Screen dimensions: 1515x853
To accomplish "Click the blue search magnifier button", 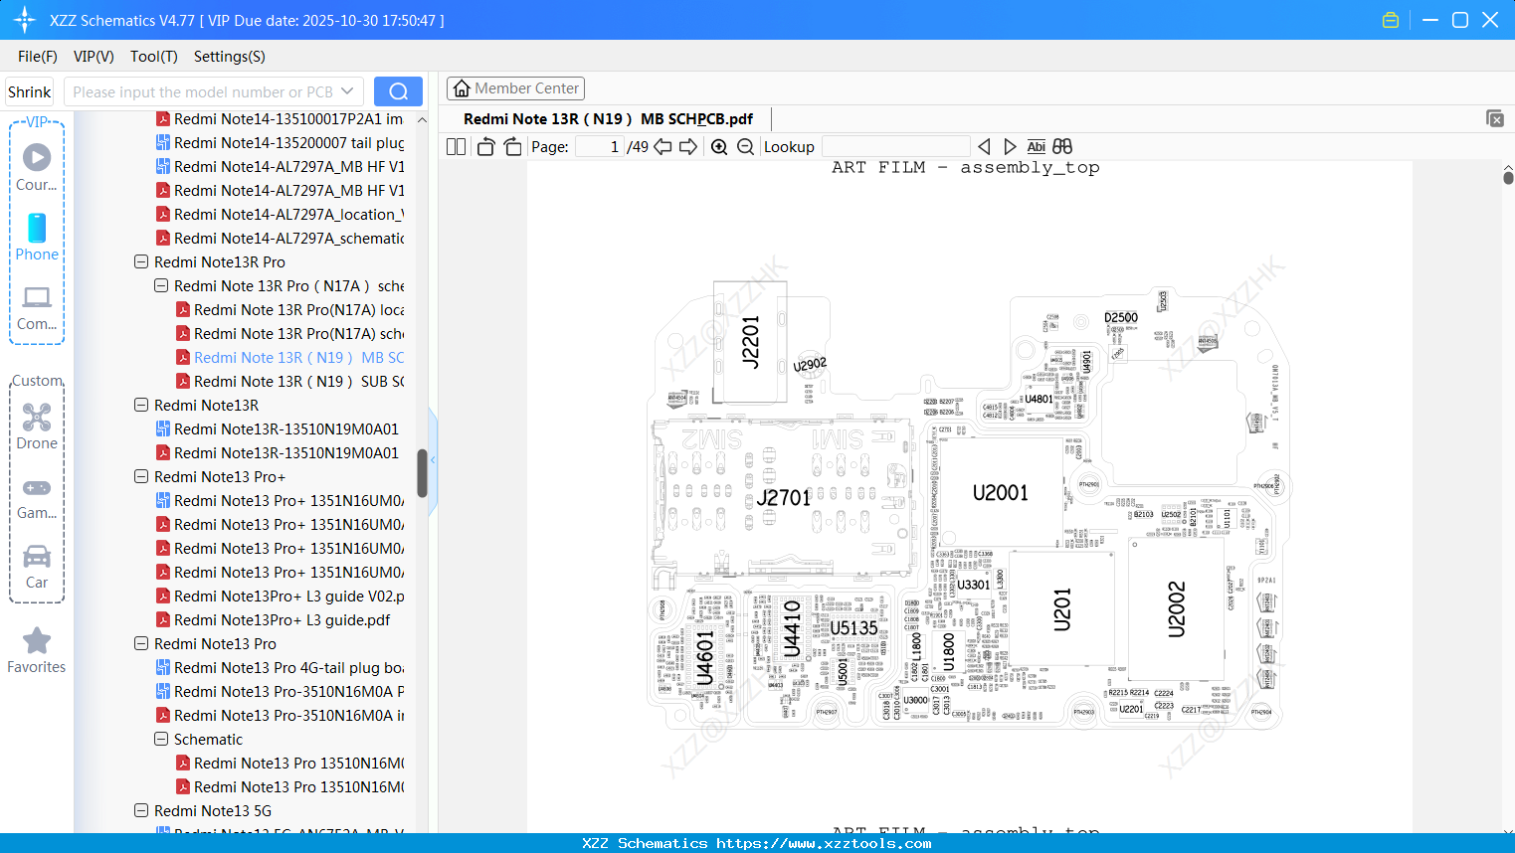I will tap(398, 90).
